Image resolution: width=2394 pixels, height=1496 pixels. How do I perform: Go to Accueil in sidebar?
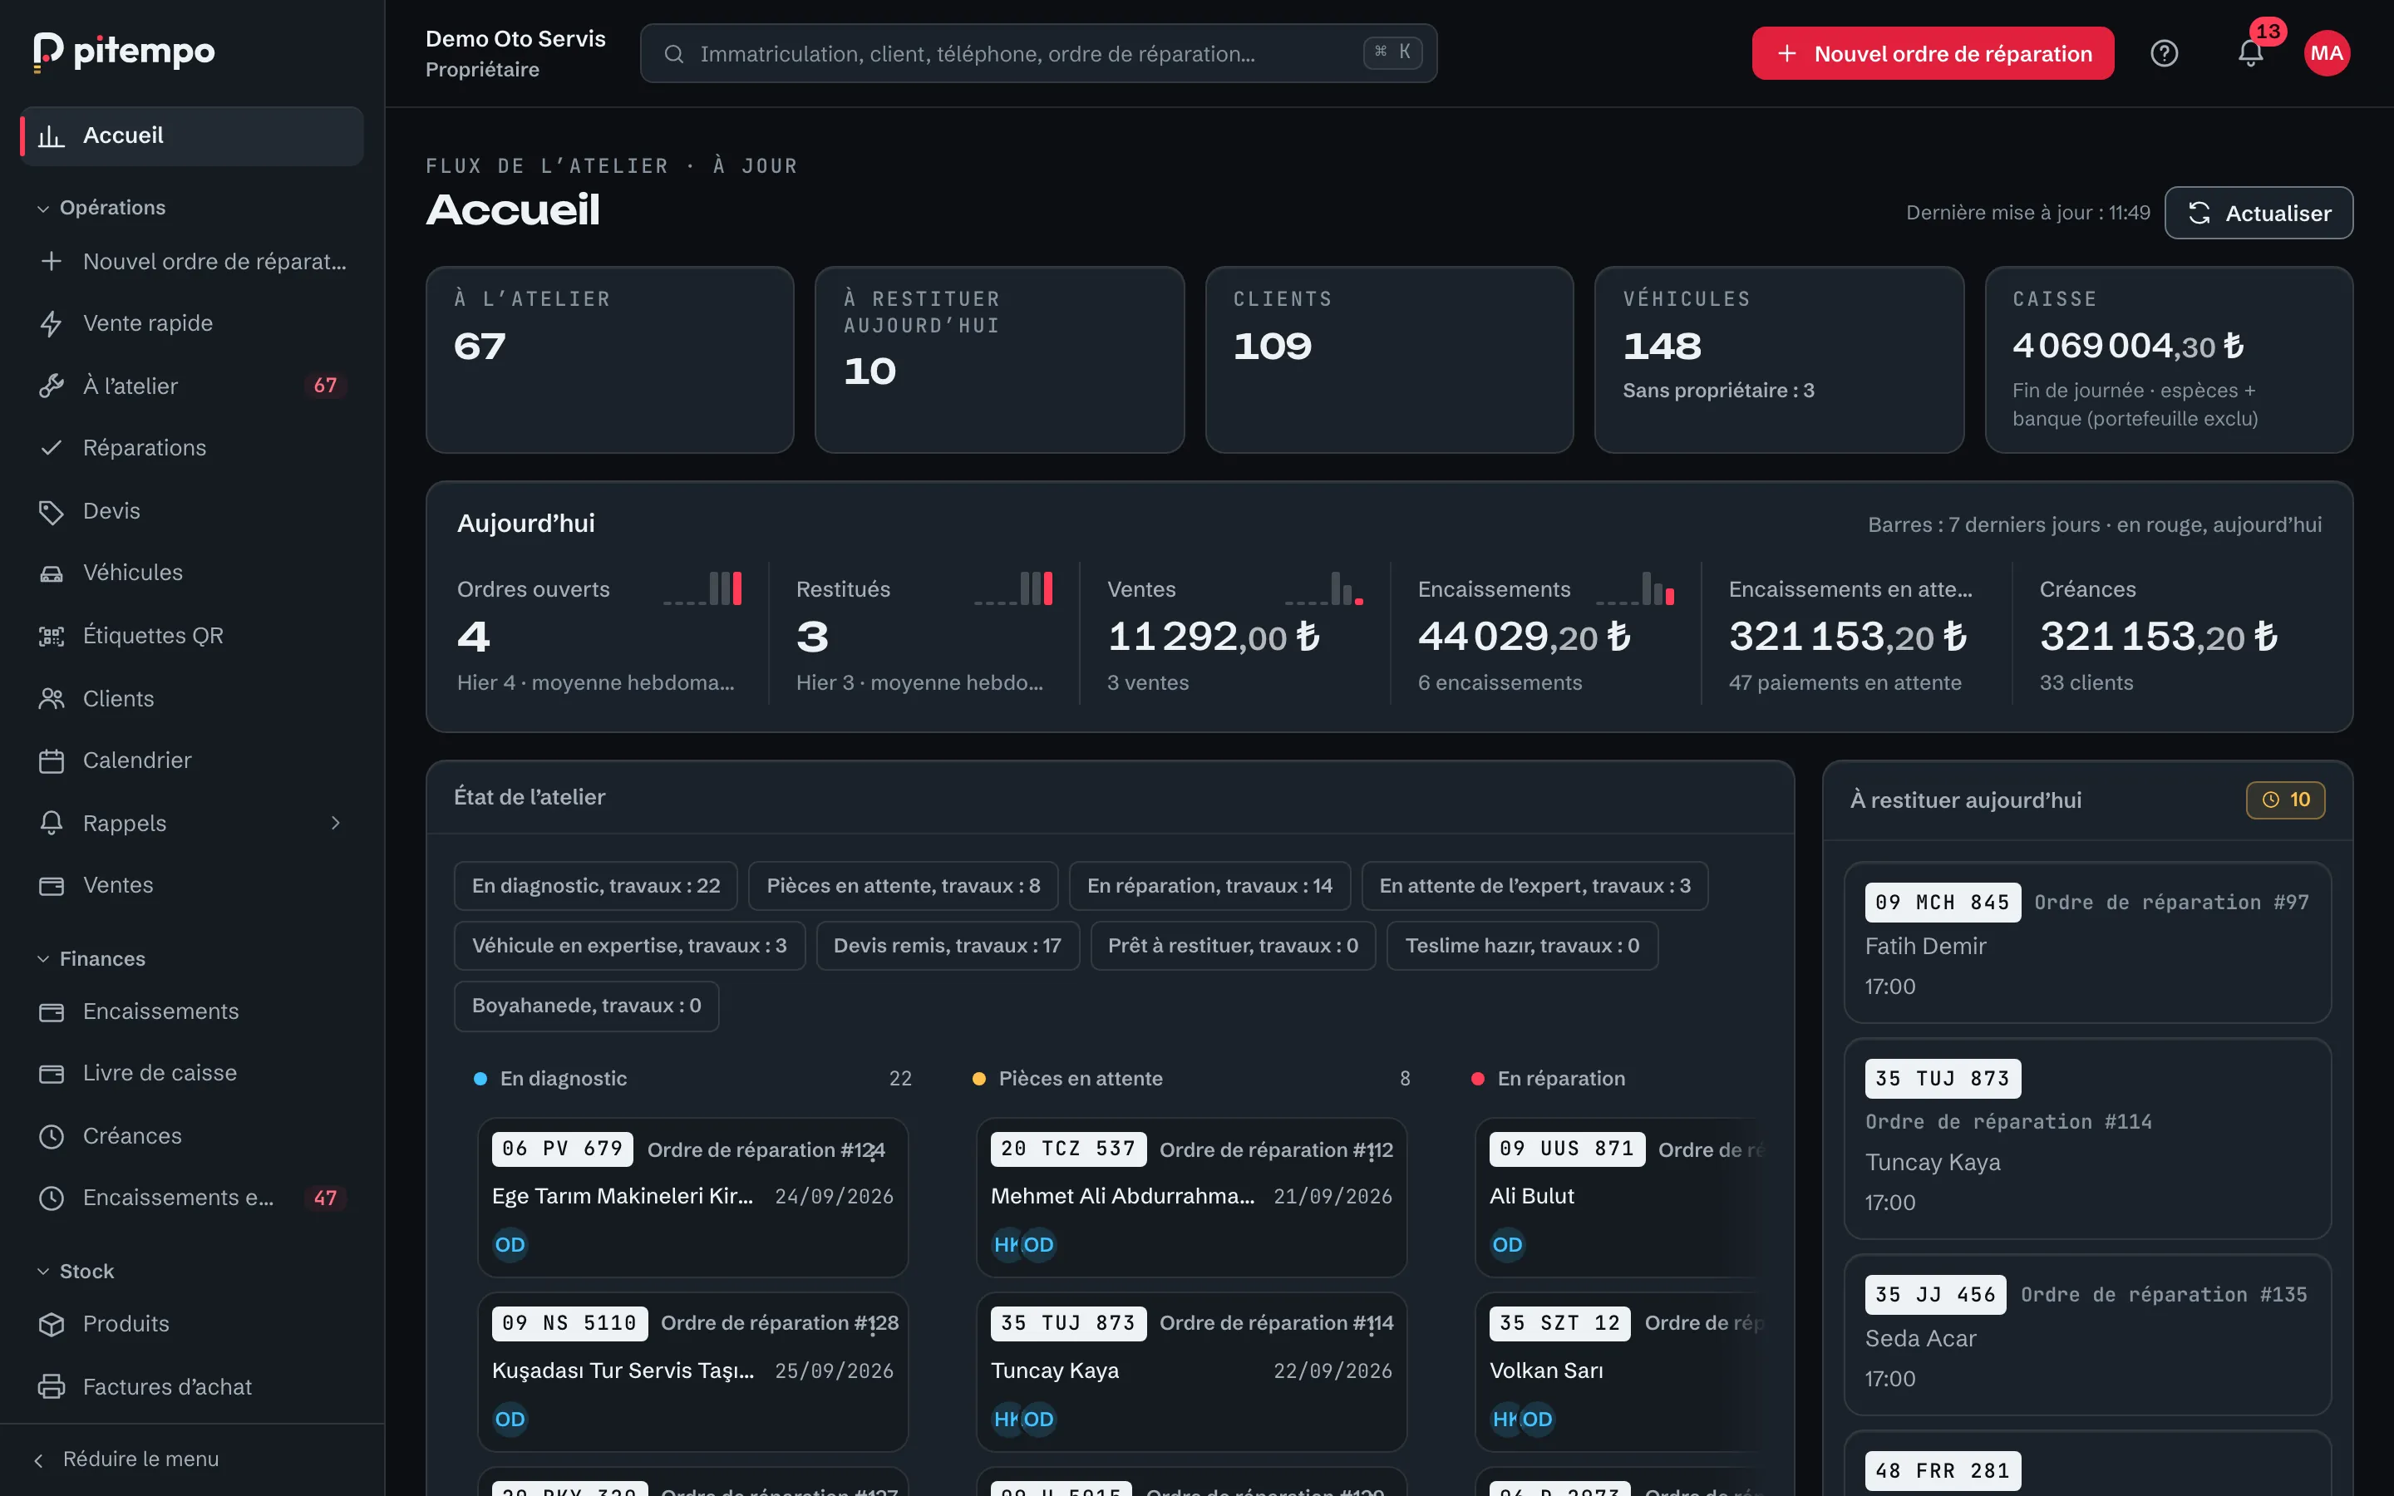pyautogui.click(x=192, y=135)
